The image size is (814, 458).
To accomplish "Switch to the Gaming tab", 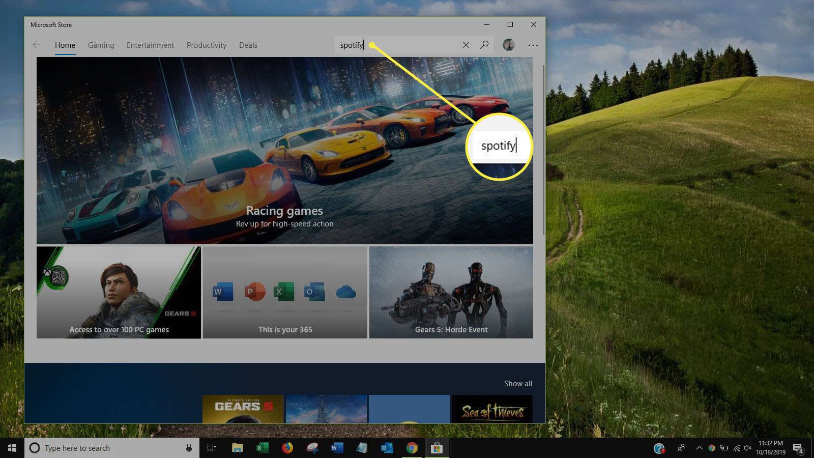I will coord(101,45).
